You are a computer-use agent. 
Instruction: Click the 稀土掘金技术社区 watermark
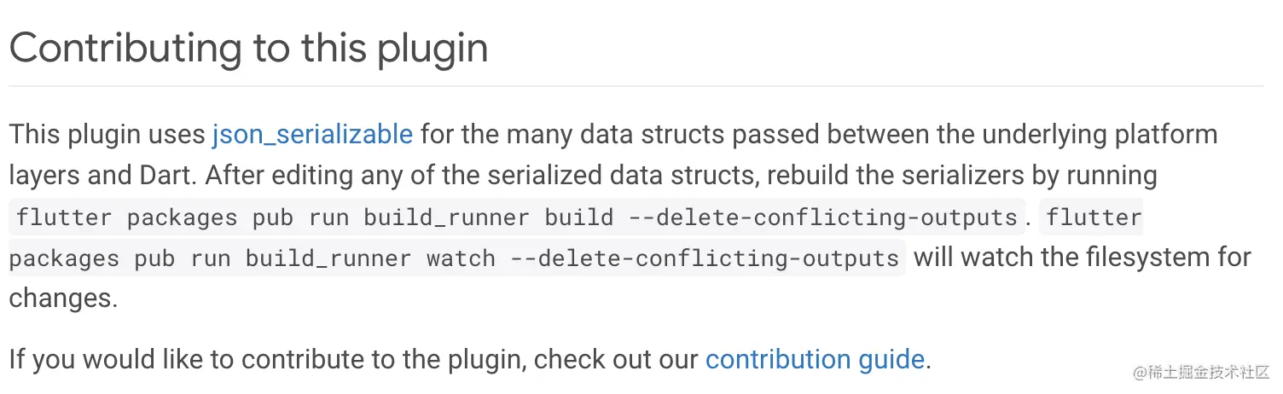click(1200, 373)
